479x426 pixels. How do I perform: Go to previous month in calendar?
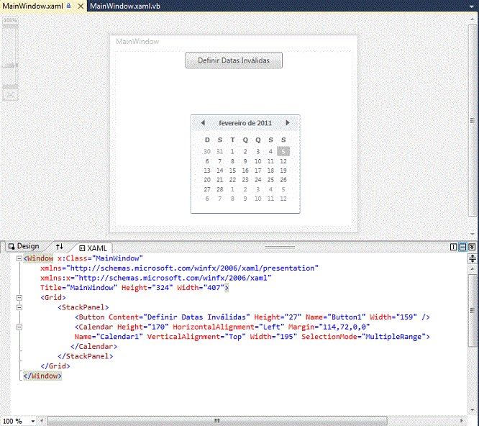(203, 123)
